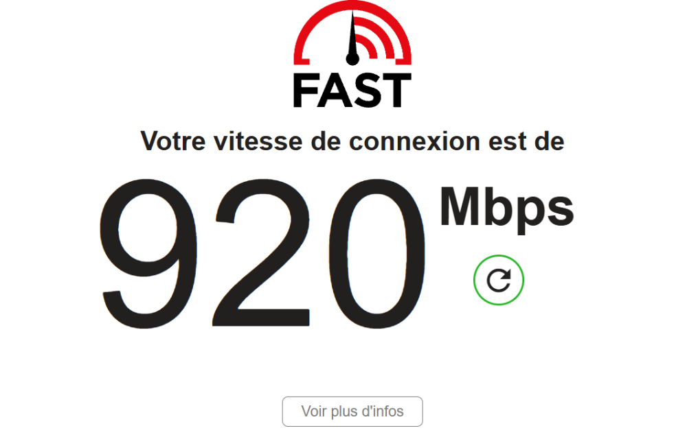Open more details via Voir plus d'infos

(x=352, y=411)
